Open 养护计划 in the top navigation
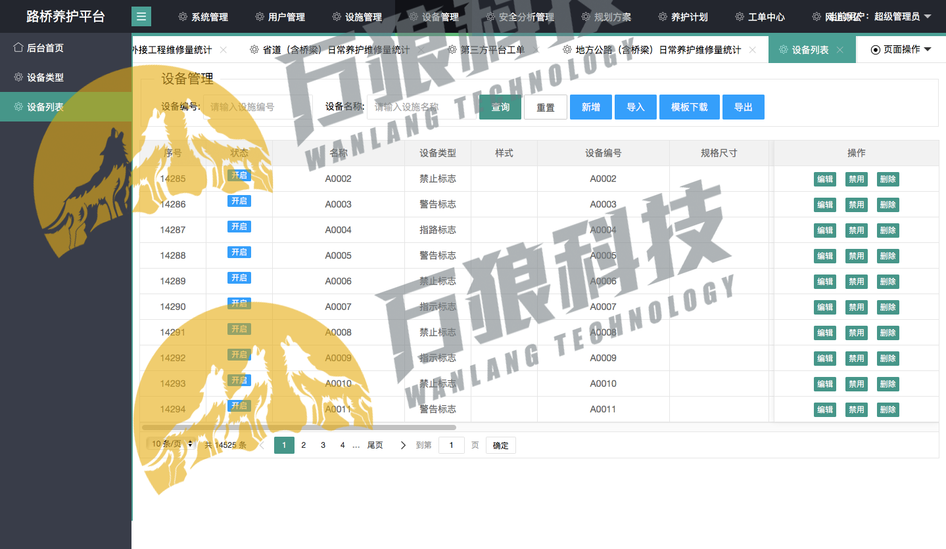The width and height of the screenshot is (946, 549). 683,17
